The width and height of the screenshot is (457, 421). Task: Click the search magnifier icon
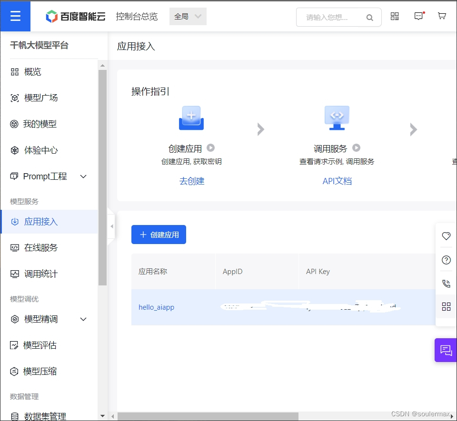tap(369, 18)
